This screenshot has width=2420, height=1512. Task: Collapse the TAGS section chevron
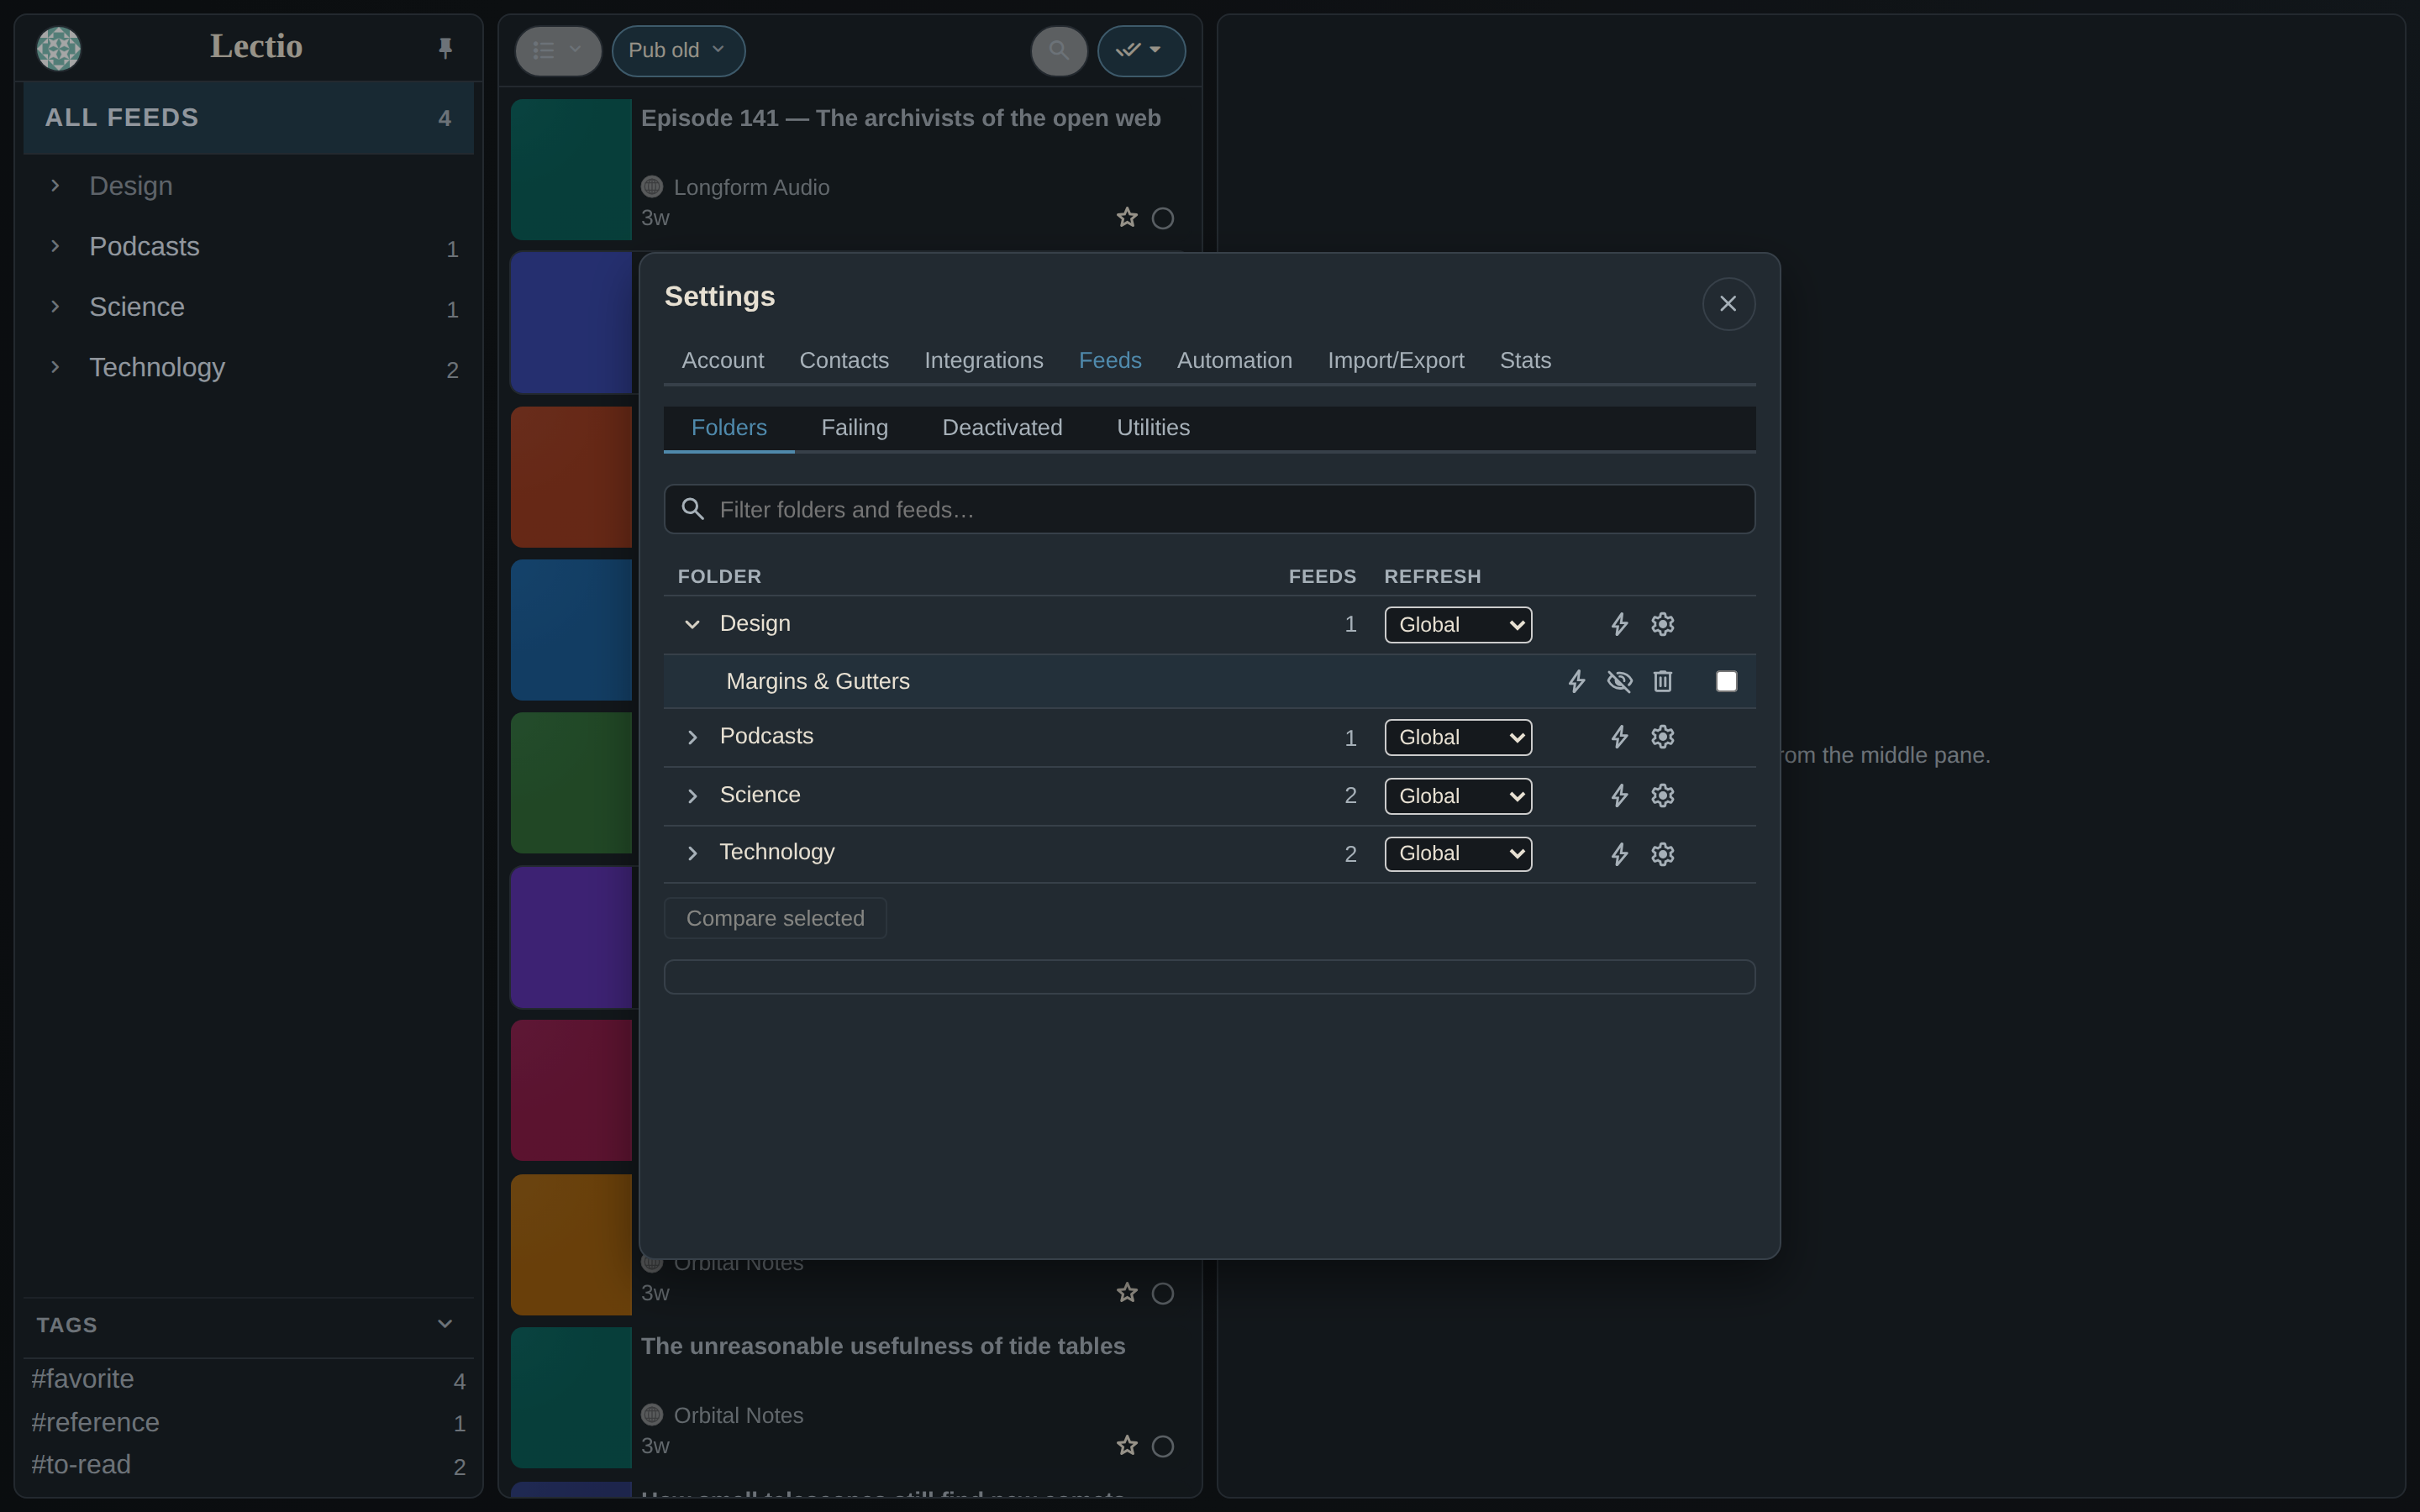[445, 1324]
